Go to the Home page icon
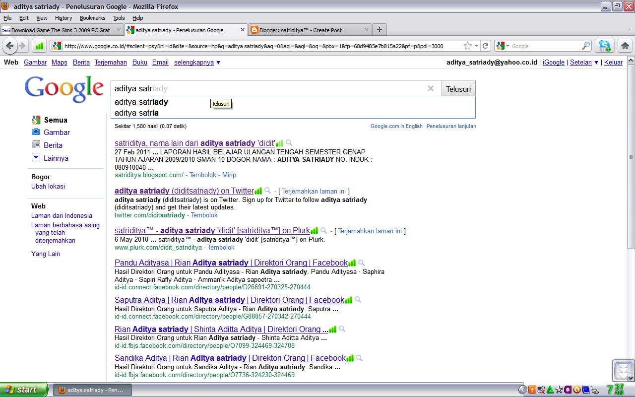Image resolution: width=635 pixels, height=397 pixels. point(625,46)
